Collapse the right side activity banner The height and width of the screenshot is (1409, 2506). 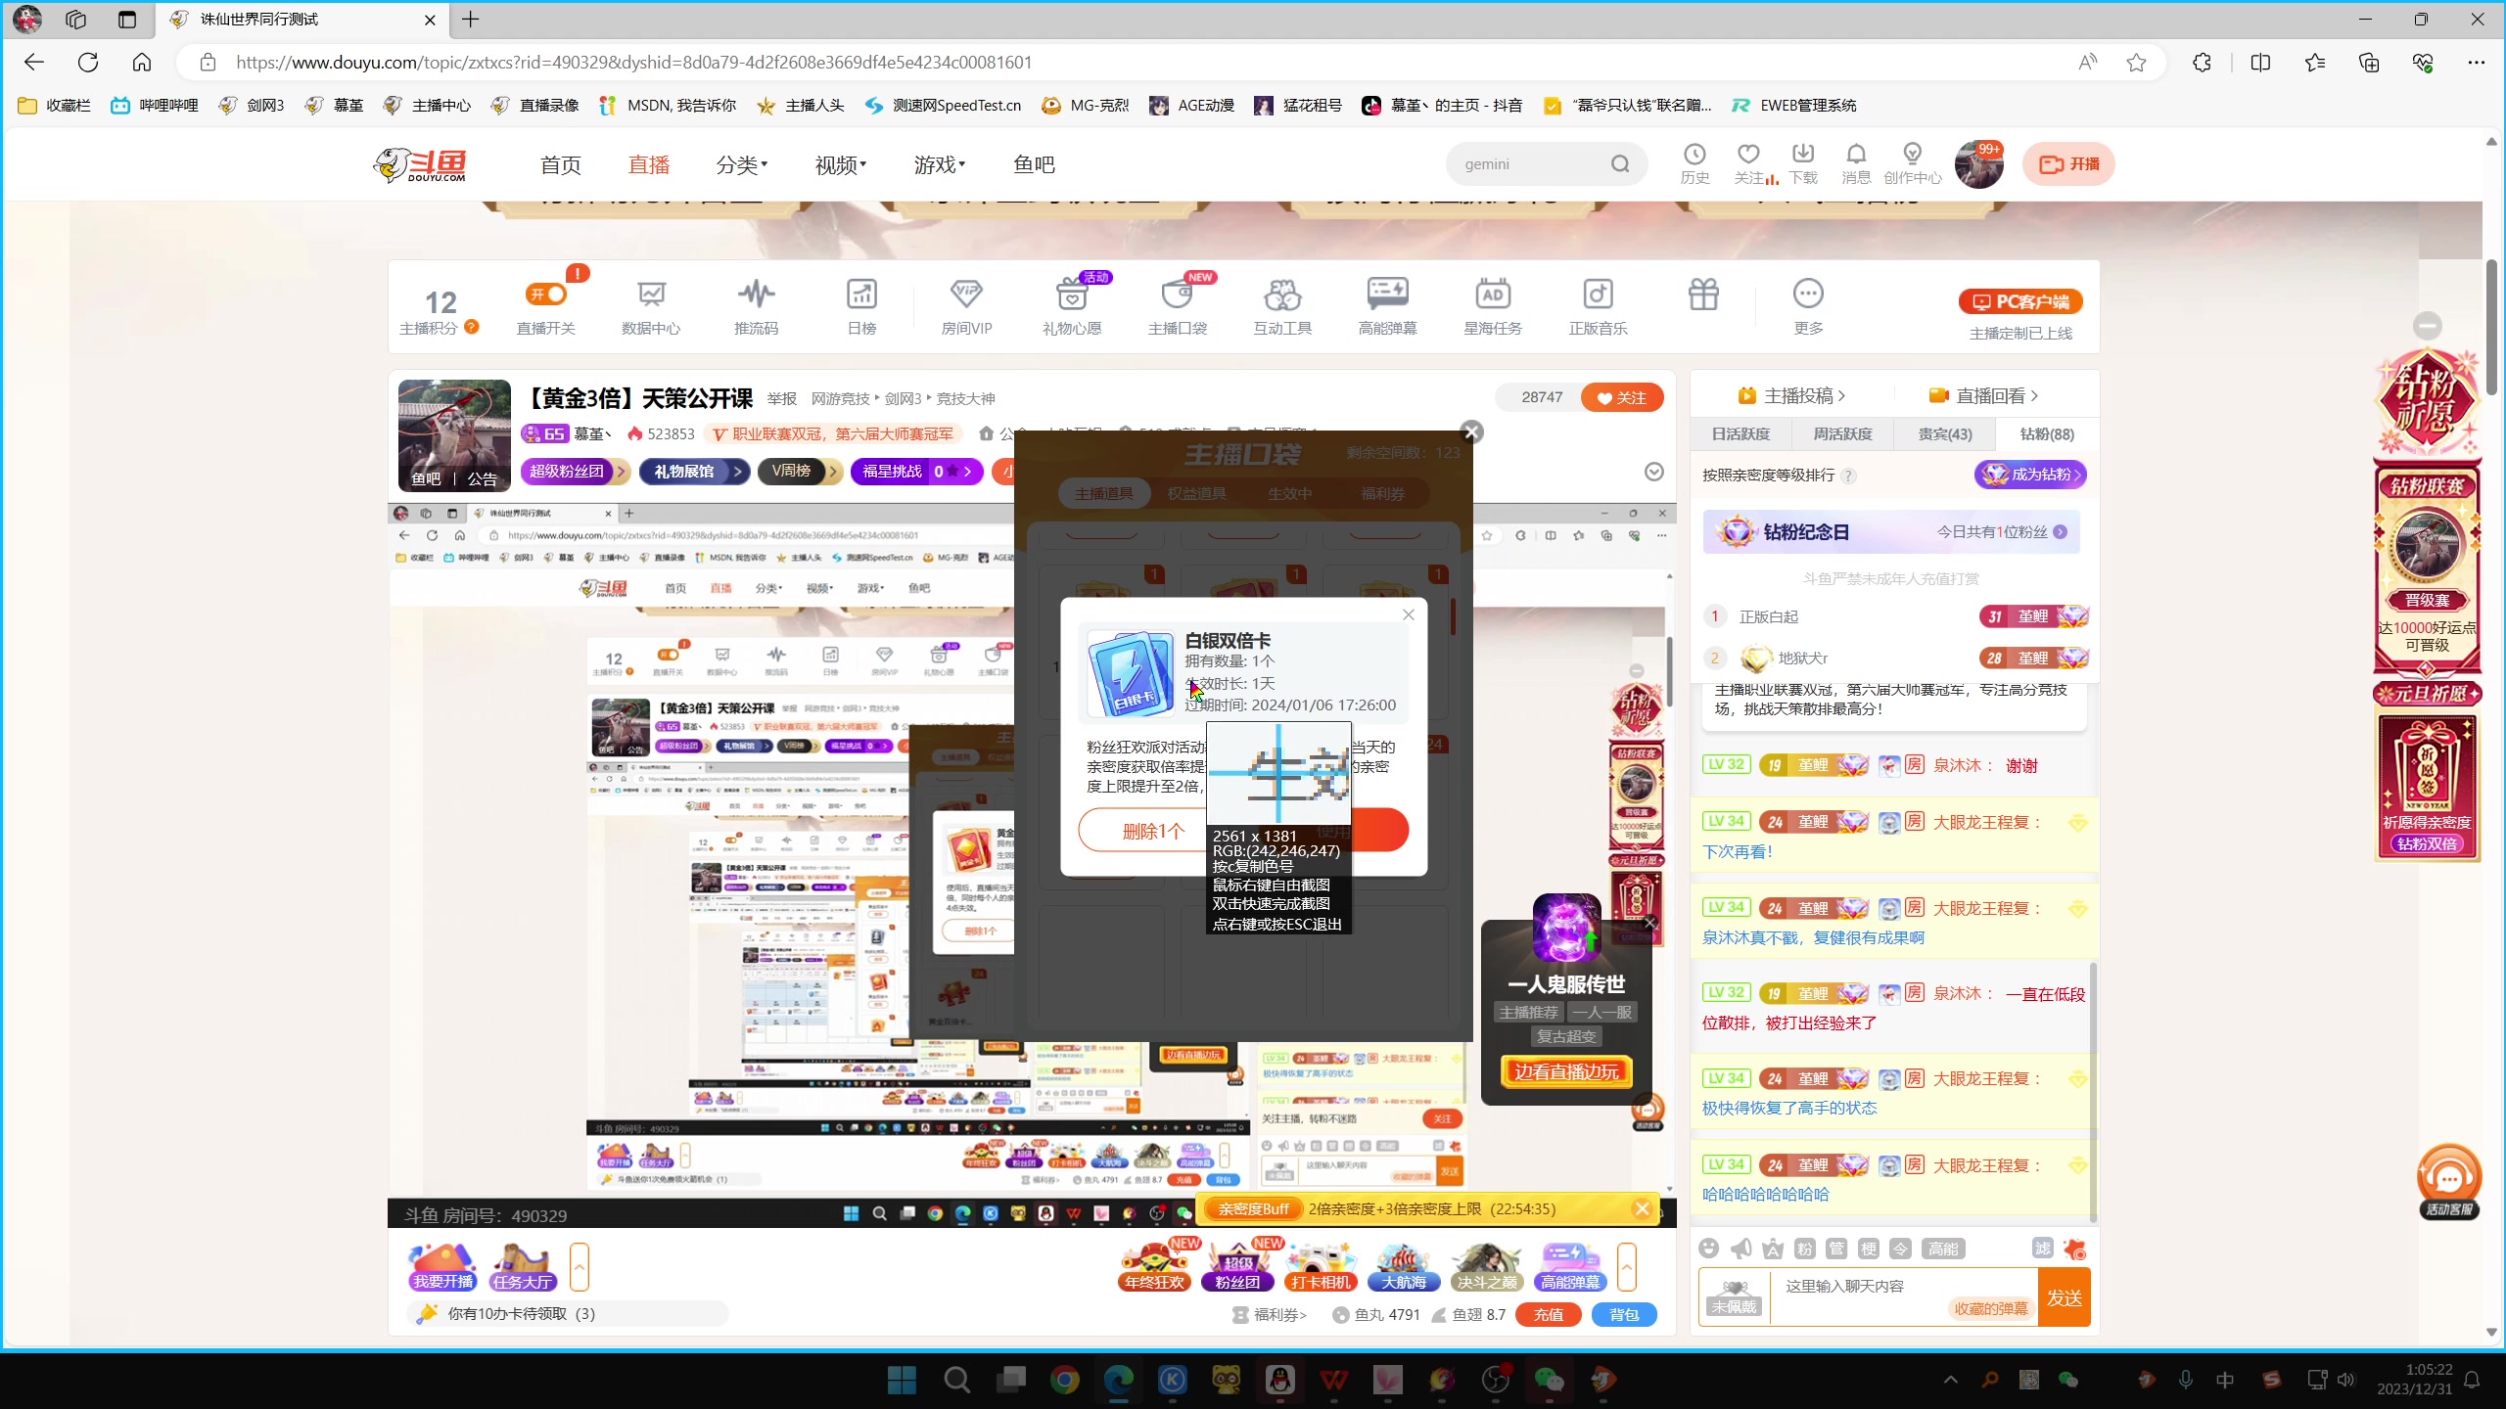2427,326
